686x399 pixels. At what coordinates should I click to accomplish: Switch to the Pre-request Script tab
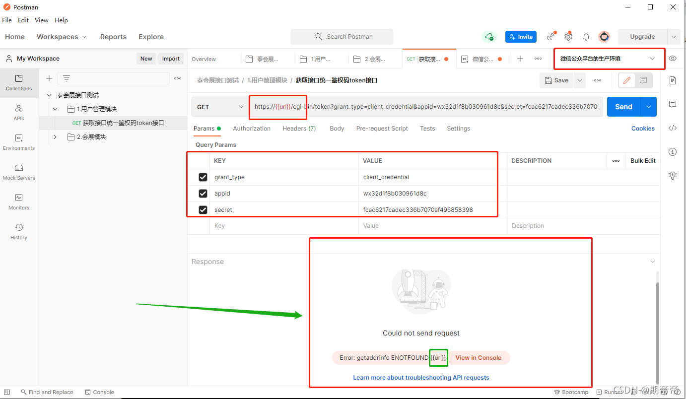(382, 129)
